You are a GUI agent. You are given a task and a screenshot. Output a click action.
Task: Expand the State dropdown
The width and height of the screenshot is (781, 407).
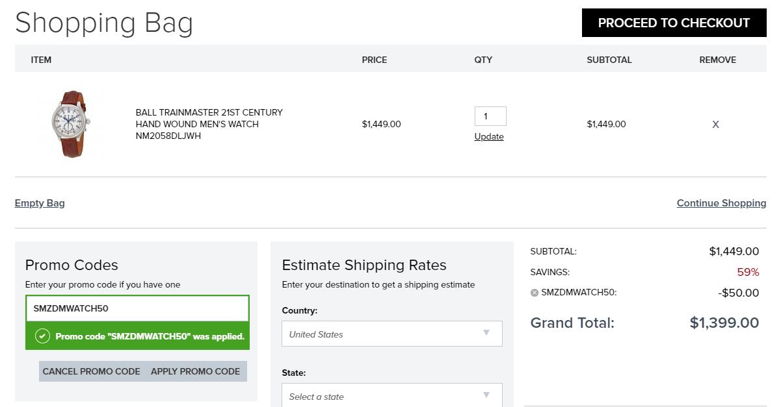[392, 395]
